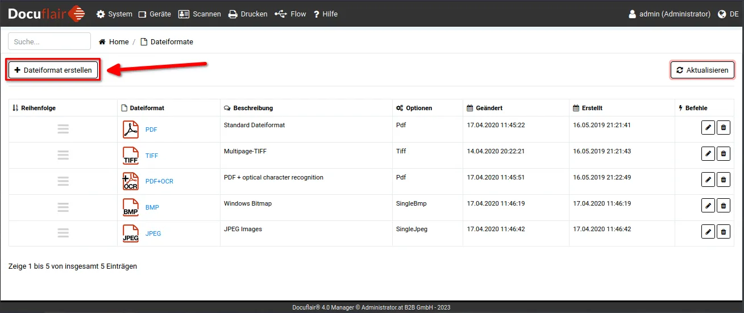
Task: Click the drag handle for the JPEG row
Action: click(x=63, y=233)
